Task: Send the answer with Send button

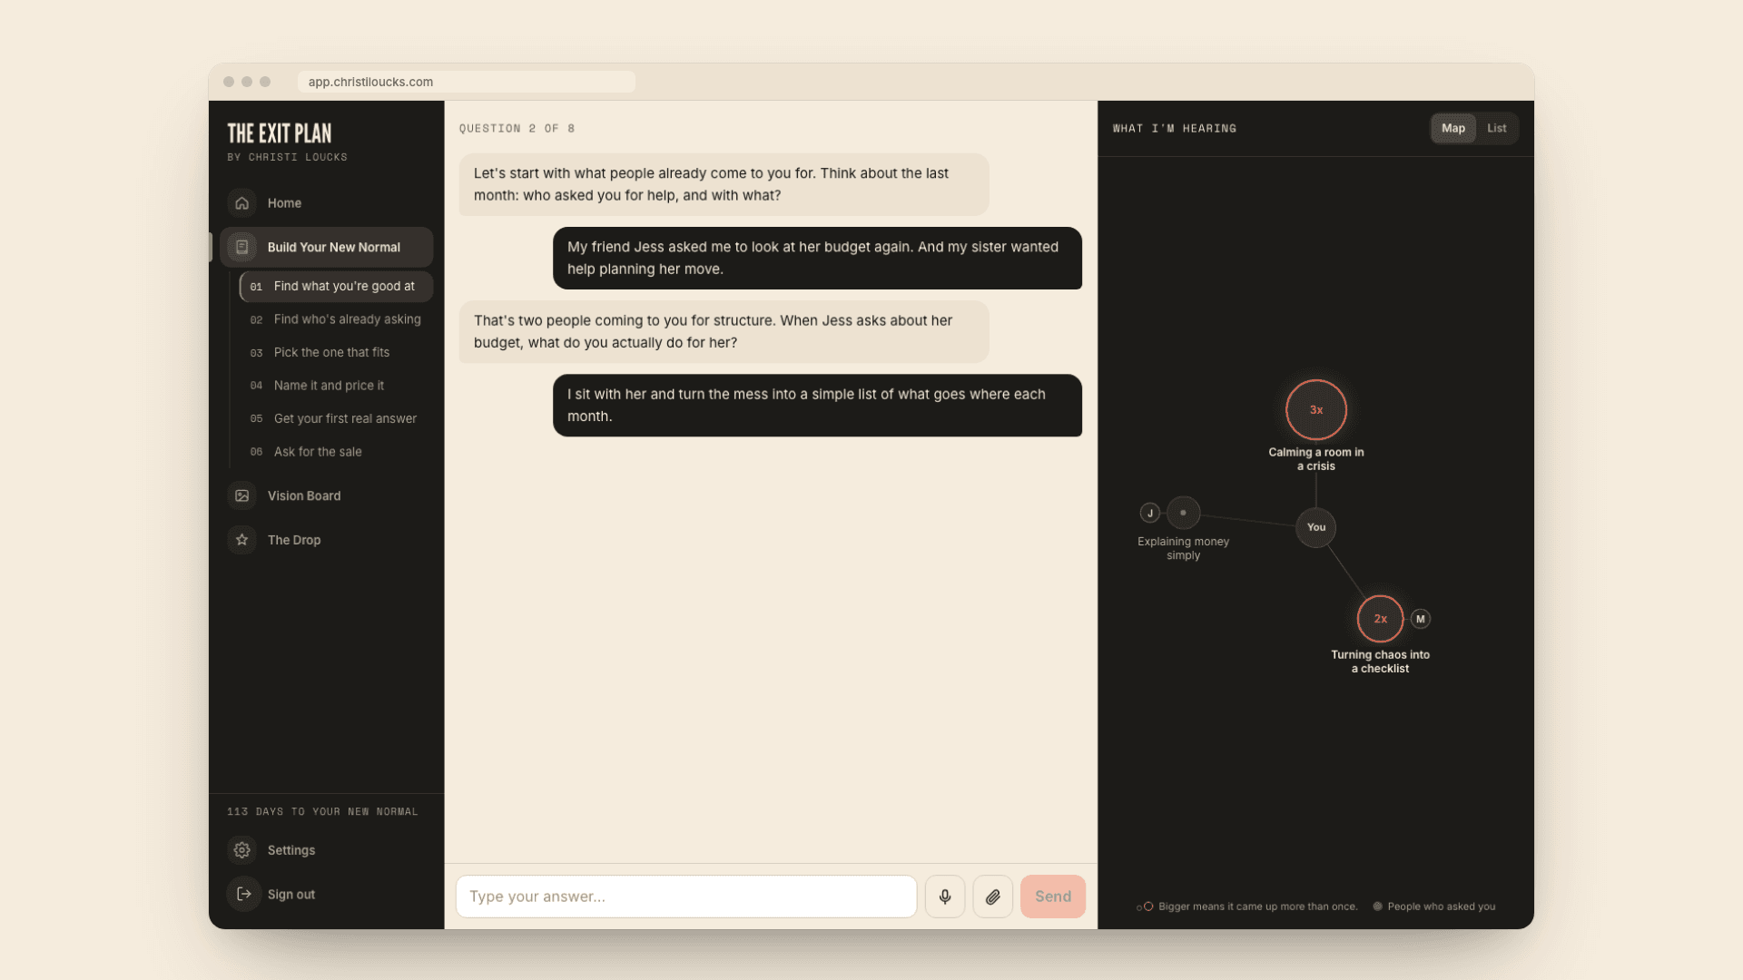Action: click(x=1053, y=897)
